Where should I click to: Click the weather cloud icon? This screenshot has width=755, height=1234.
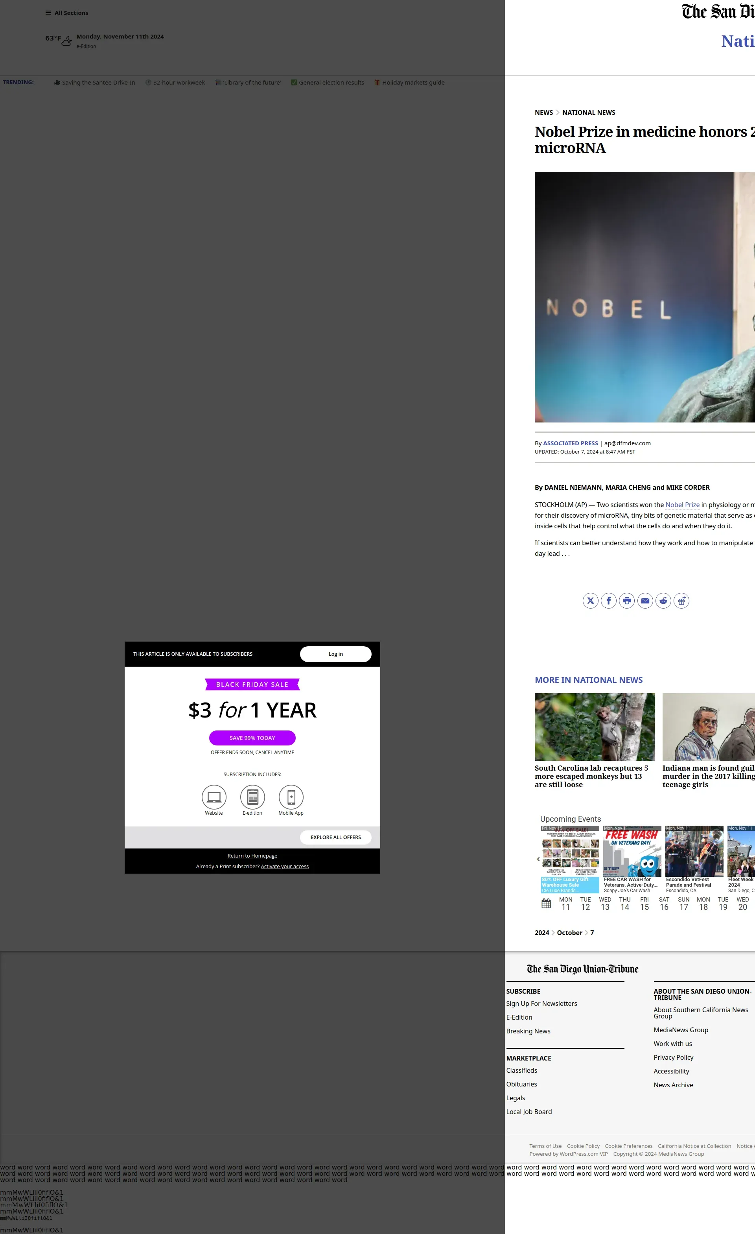pyautogui.click(x=66, y=41)
